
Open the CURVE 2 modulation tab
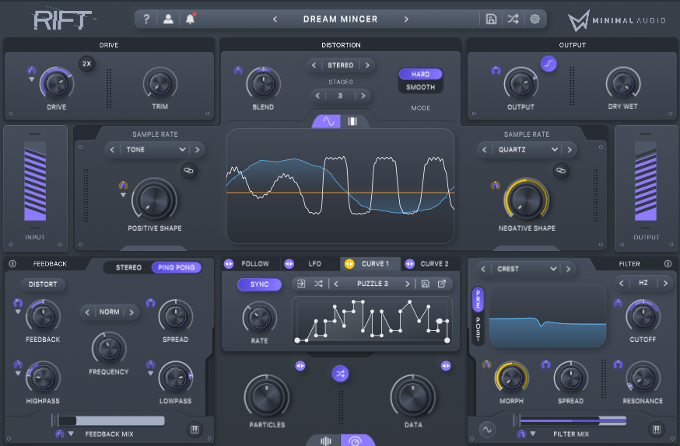pyautogui.click(x=429, y=263)
